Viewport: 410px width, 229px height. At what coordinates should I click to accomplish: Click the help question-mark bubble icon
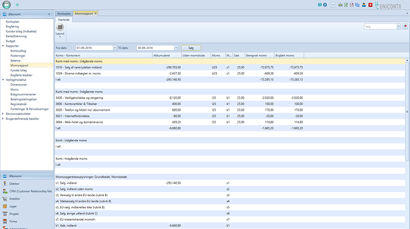pos(319,5)
